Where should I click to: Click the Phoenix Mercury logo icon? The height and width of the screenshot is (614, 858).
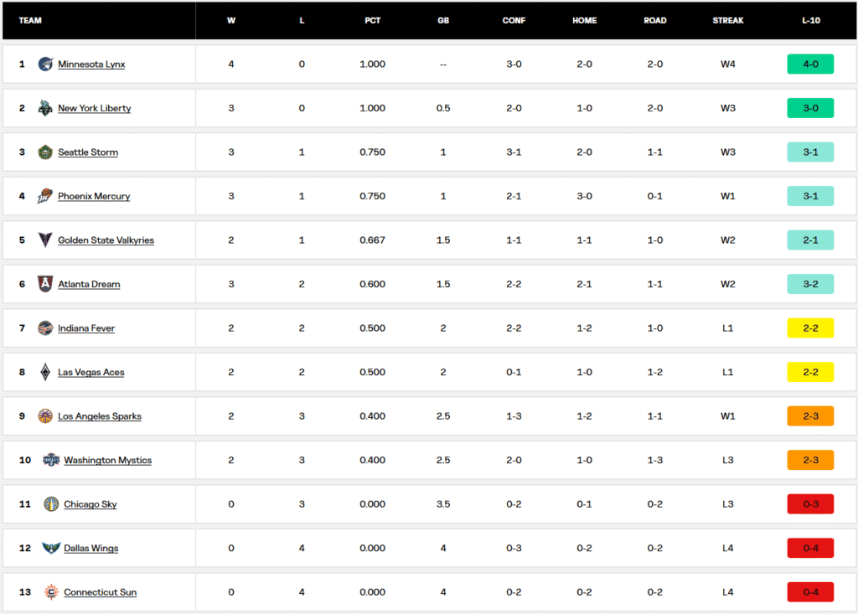[45, 196]
